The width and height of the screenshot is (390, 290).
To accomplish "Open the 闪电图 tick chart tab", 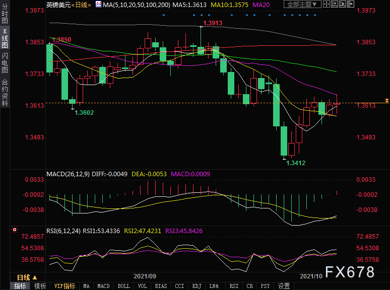I will pyautogui.click(x=5, y=62).
